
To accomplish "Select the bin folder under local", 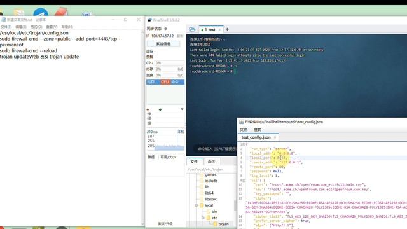I will pos(214,212).
